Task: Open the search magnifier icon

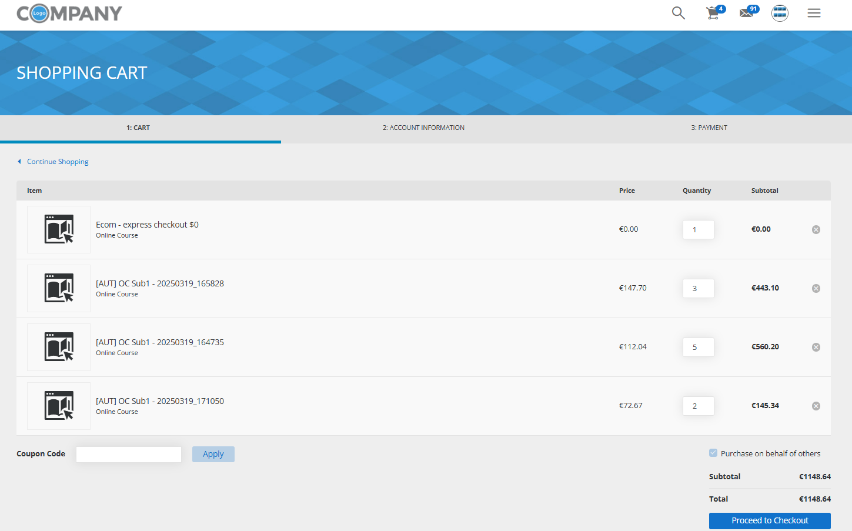Action: [x=678, y=13]
